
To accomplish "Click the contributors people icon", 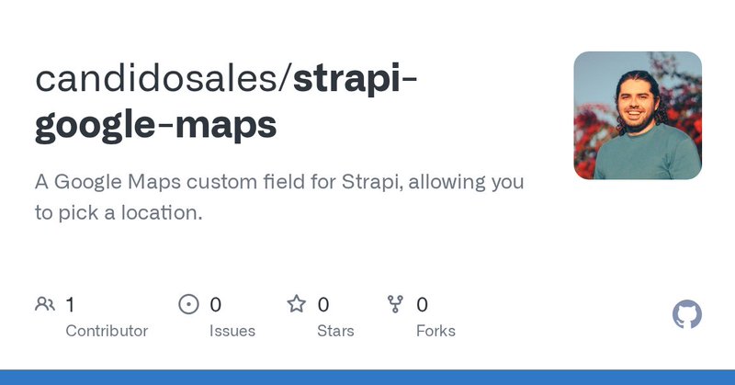I will (45, 304).
